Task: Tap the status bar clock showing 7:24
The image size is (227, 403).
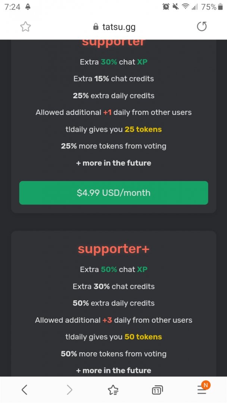Action: point(13,7)
